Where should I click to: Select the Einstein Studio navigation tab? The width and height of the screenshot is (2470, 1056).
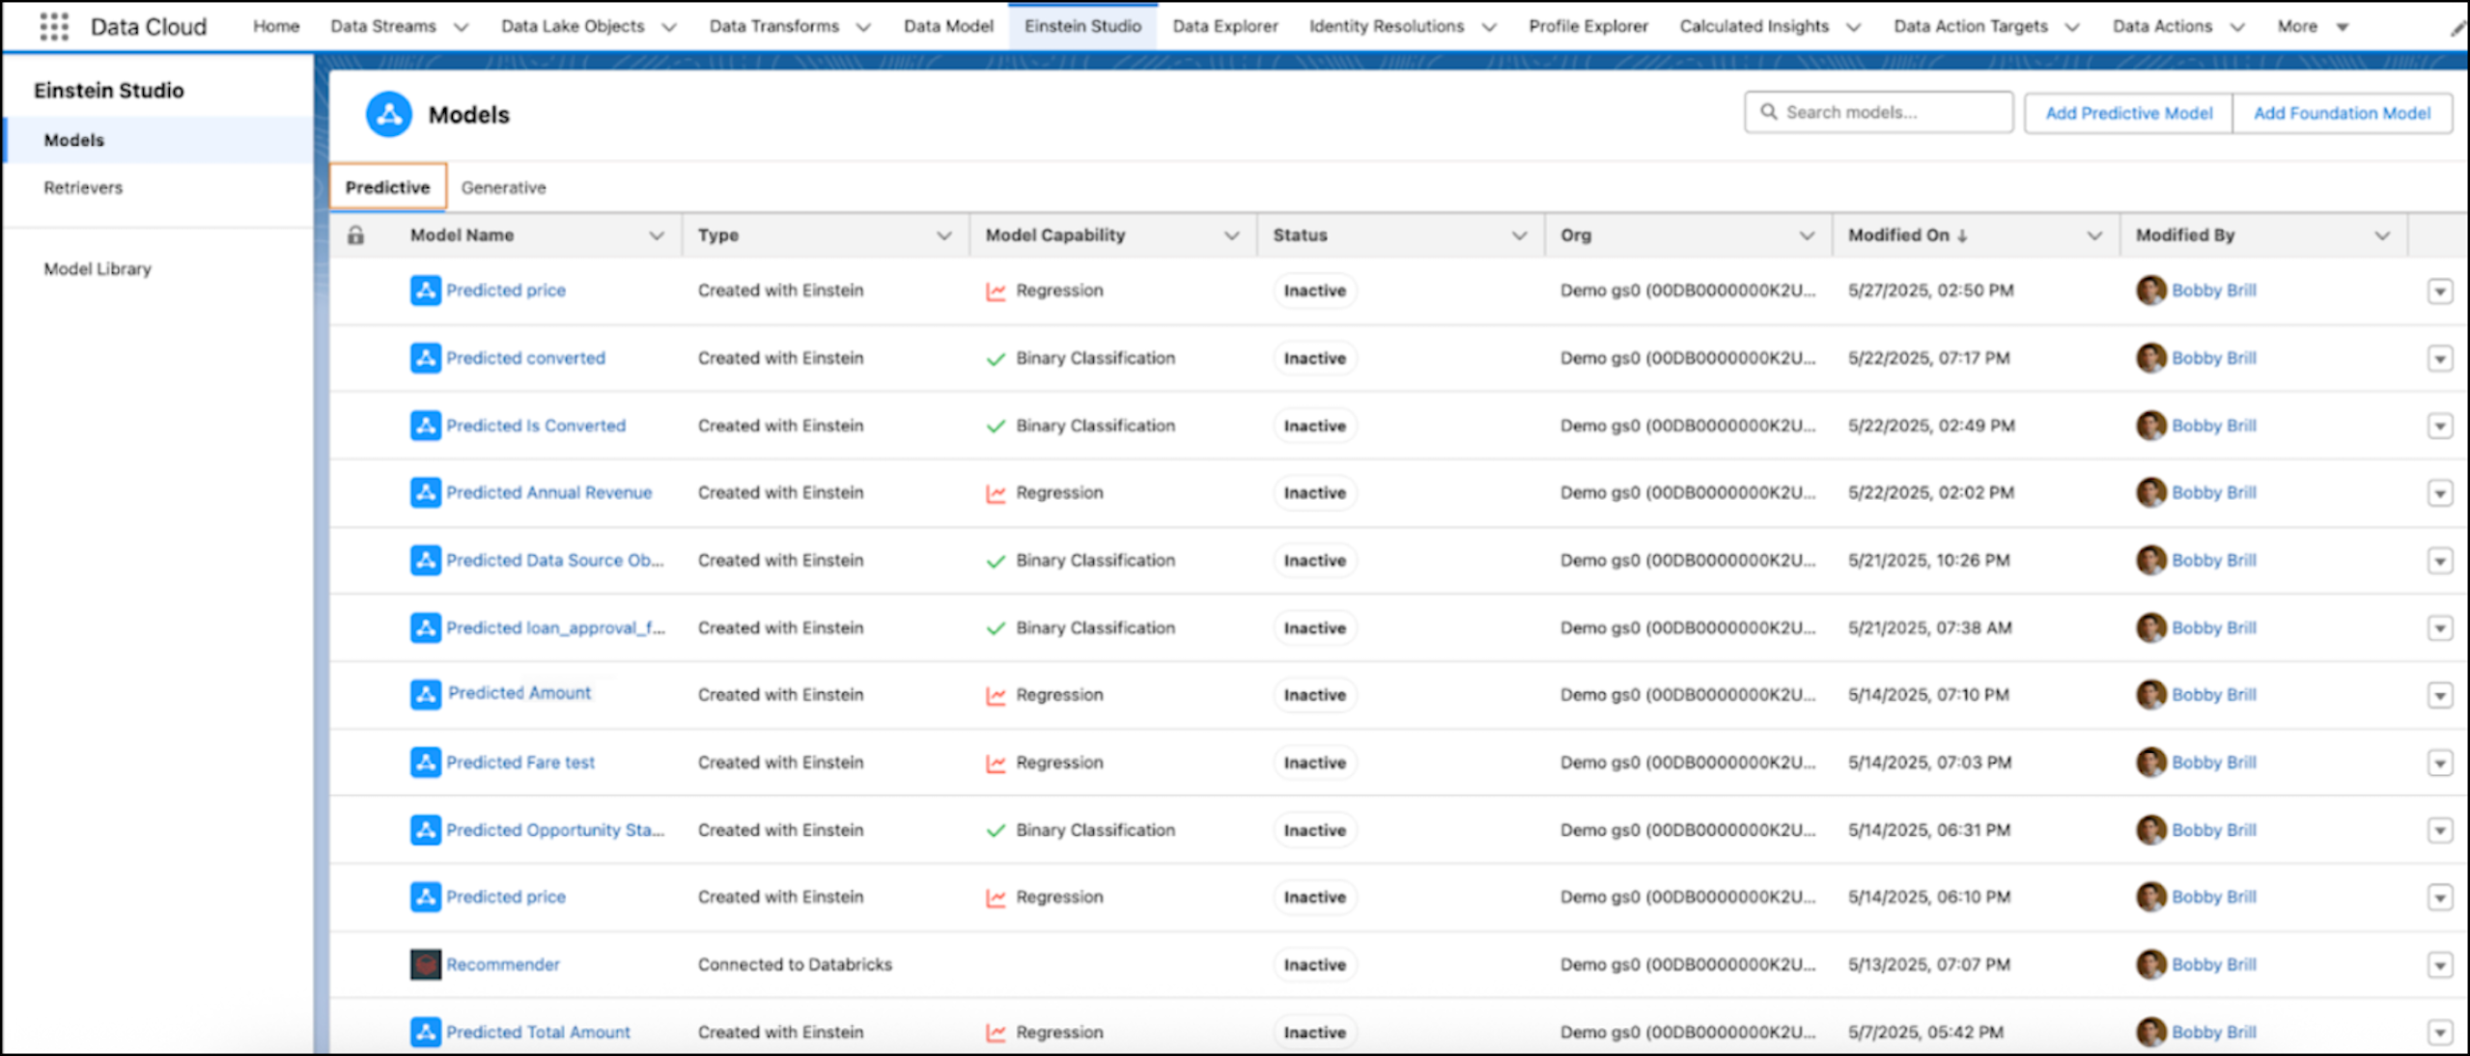(x=1082, y=26)
